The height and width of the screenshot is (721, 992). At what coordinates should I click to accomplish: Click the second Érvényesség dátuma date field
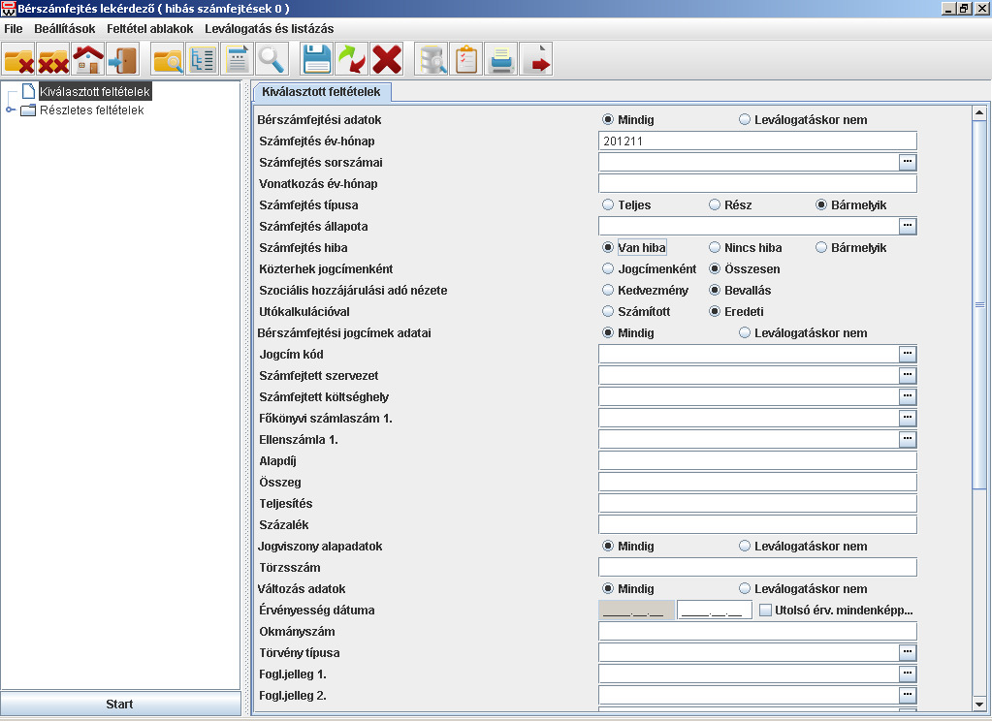tap(715, 611)
